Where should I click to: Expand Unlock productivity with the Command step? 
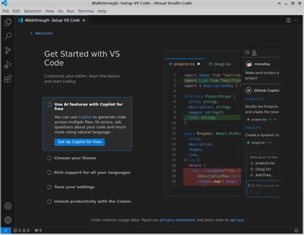(x=93, y=202)
